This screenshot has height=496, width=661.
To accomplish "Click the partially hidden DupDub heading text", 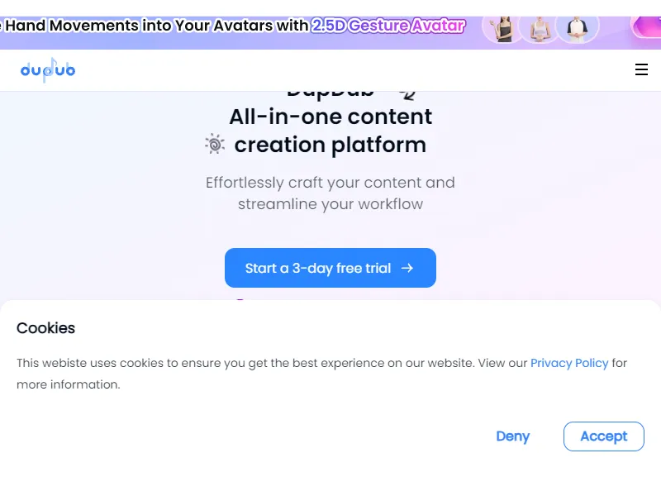I will [x=330, y=94].
